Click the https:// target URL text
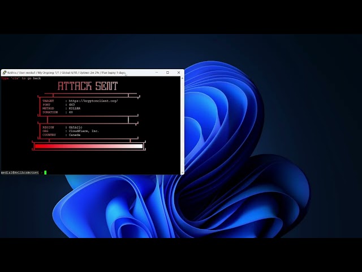362x272 pixels. (93, 101)
